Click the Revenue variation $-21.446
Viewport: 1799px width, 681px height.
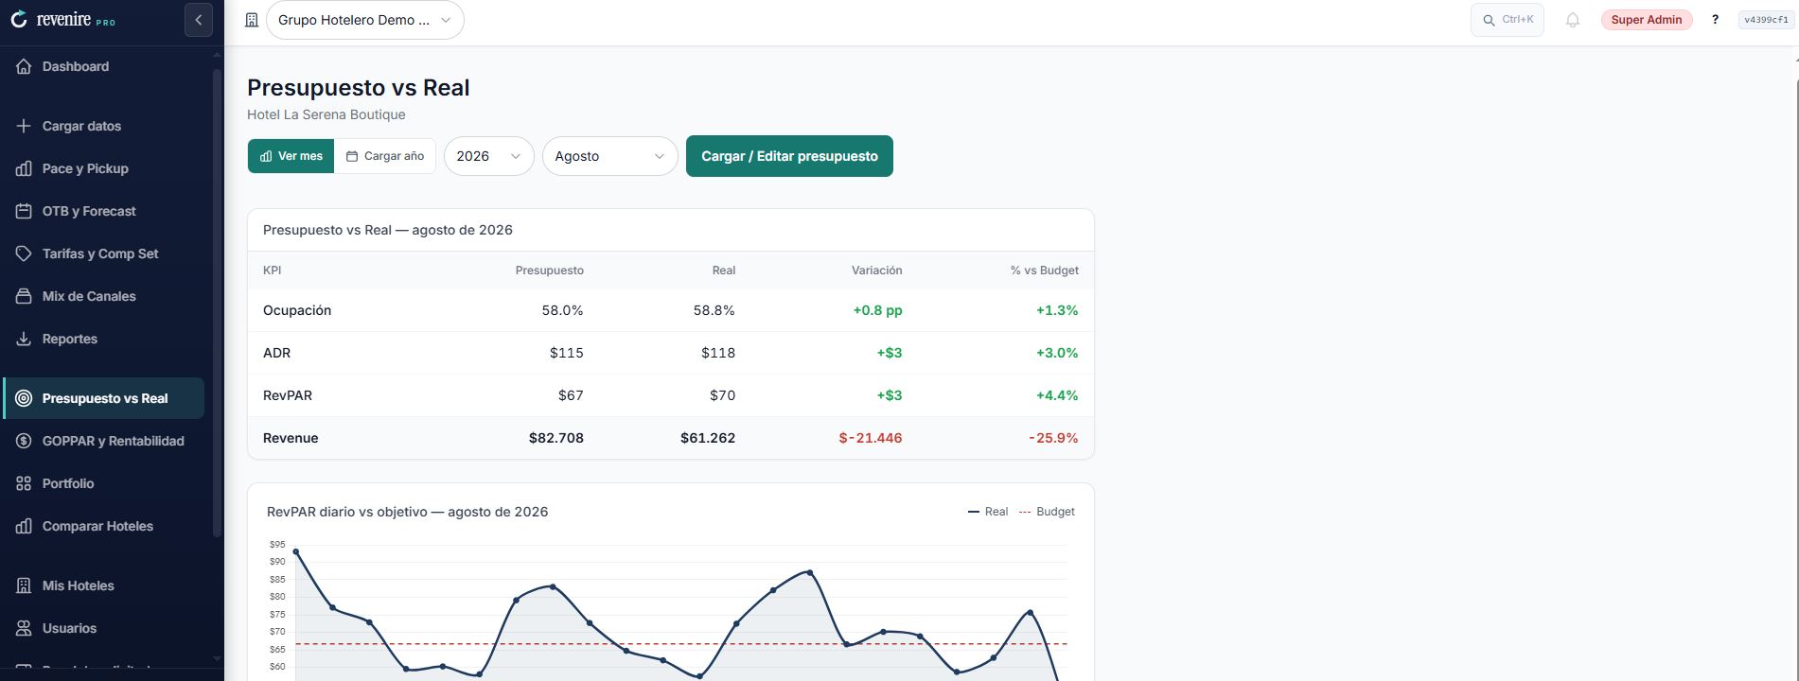(x=871, y=438)
